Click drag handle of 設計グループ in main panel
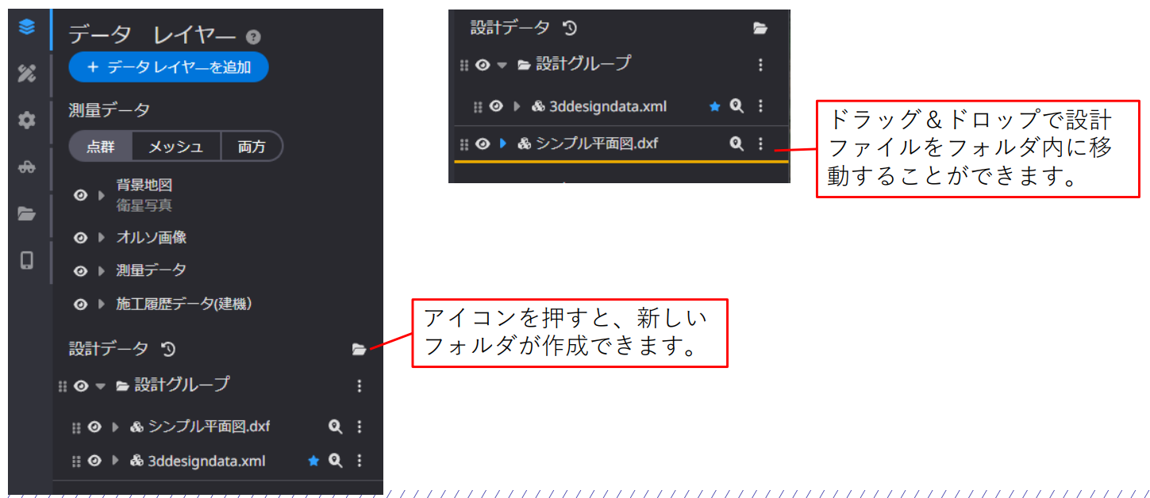1150x498 pixels. (x=63, y=386)
